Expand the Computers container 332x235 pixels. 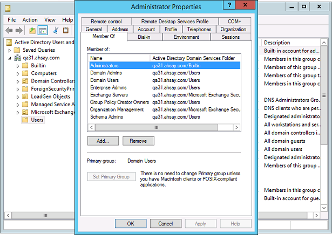(x=17, y=73)
